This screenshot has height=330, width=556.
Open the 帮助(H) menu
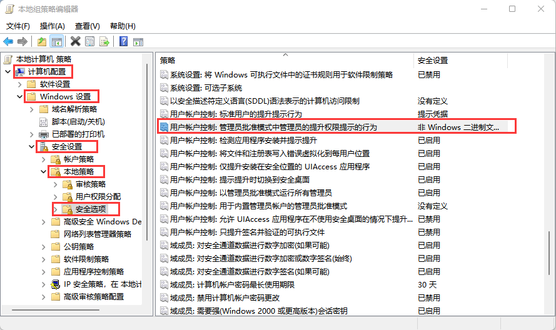coord(123,26)
